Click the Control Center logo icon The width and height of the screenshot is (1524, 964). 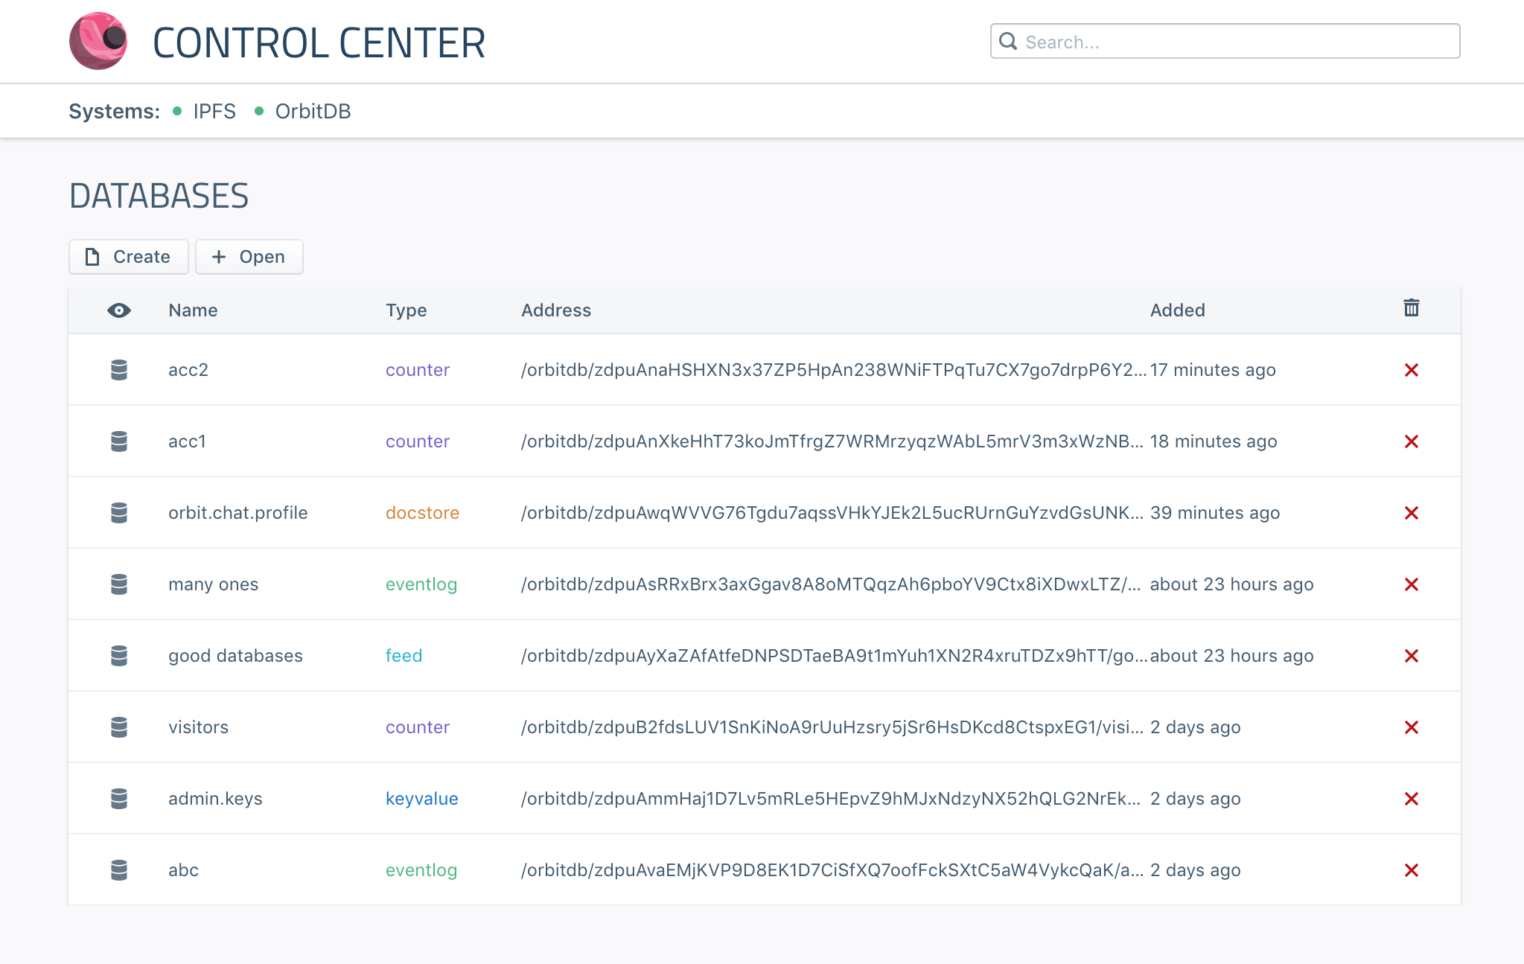98,42
